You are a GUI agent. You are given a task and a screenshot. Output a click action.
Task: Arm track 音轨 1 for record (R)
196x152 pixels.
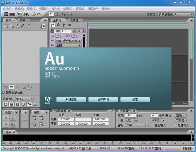[x=84, y=31]
